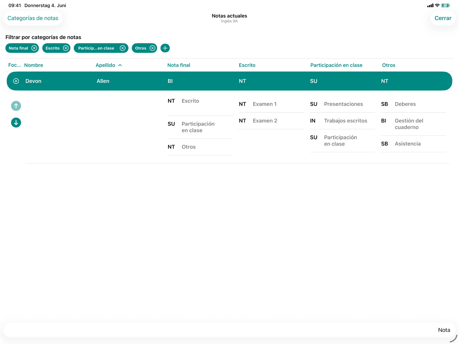
Task: Add a new category filter
Action: 165,48
